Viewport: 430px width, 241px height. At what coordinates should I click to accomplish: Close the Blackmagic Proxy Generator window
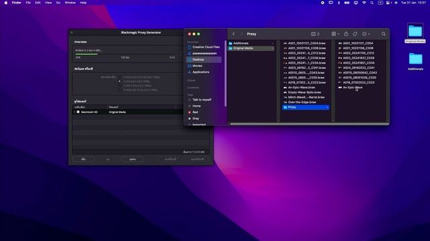coord(72,33)
